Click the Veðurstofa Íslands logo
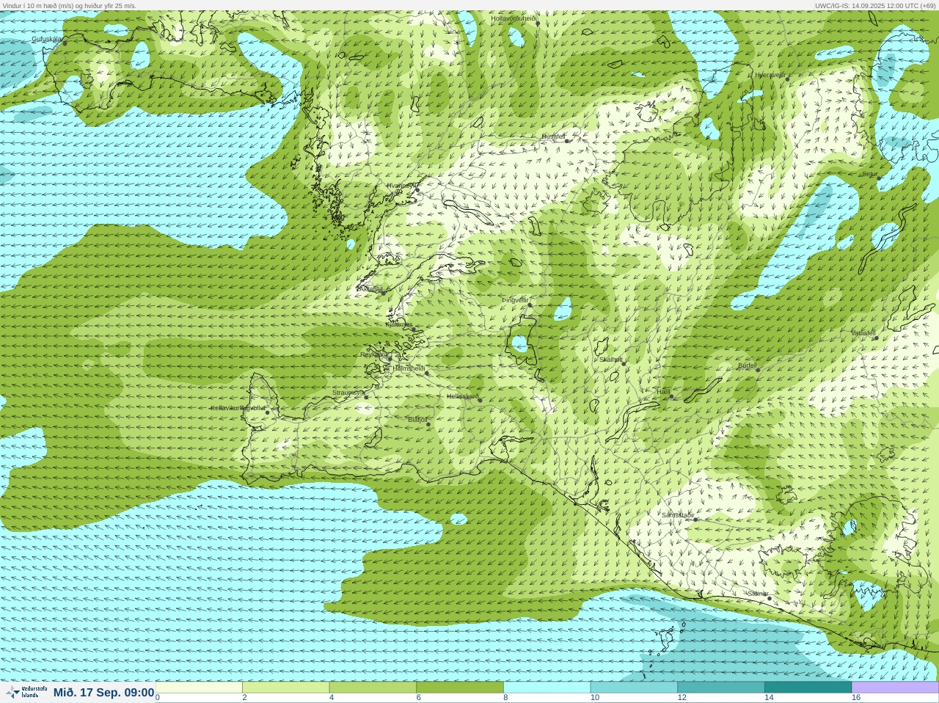The width and height of the screenshot is (939, 703). click(26, 692)
